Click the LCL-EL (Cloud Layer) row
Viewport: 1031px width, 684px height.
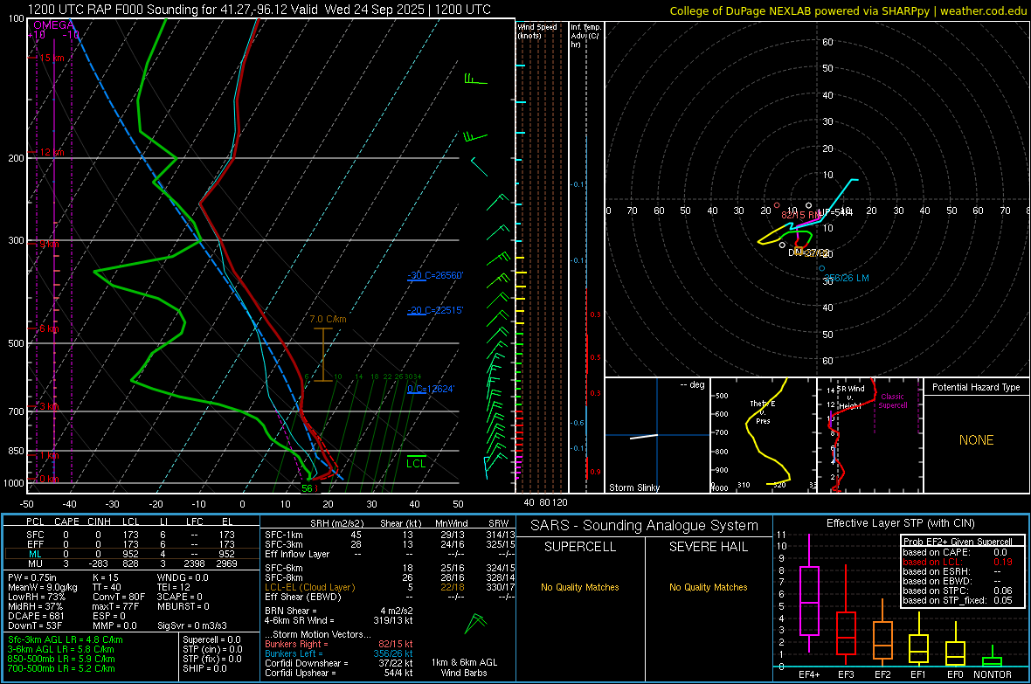(390, 587)
